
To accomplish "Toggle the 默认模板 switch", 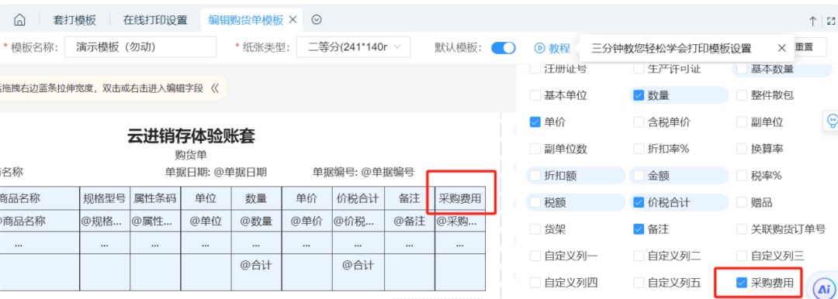I will pyautogui.click(x=504, y=47).
